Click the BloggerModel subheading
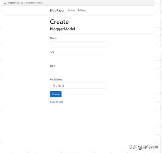The width and height of the screenshot is (162, 153). pos(62,29)
